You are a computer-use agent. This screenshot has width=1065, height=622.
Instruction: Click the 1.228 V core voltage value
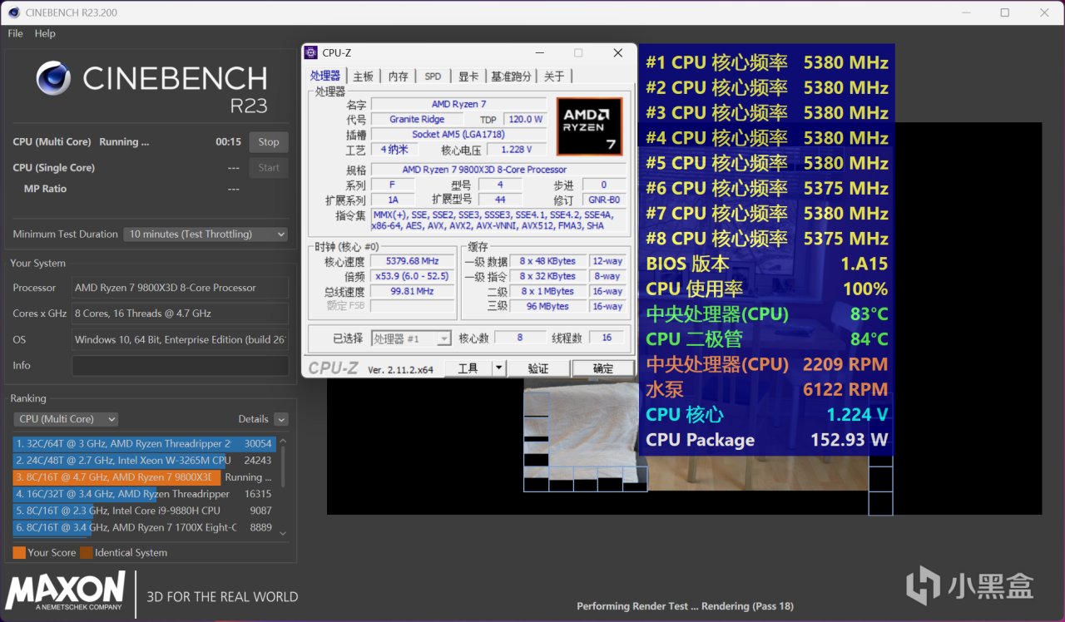(x=517, y=150)
